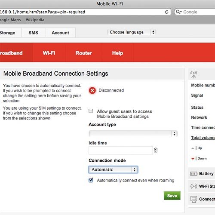Open the Help section

pyautogui.click(x=117, y=53)
